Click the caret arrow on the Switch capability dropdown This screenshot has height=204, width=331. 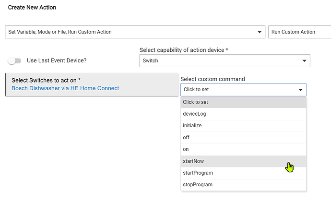coord(304,61)
